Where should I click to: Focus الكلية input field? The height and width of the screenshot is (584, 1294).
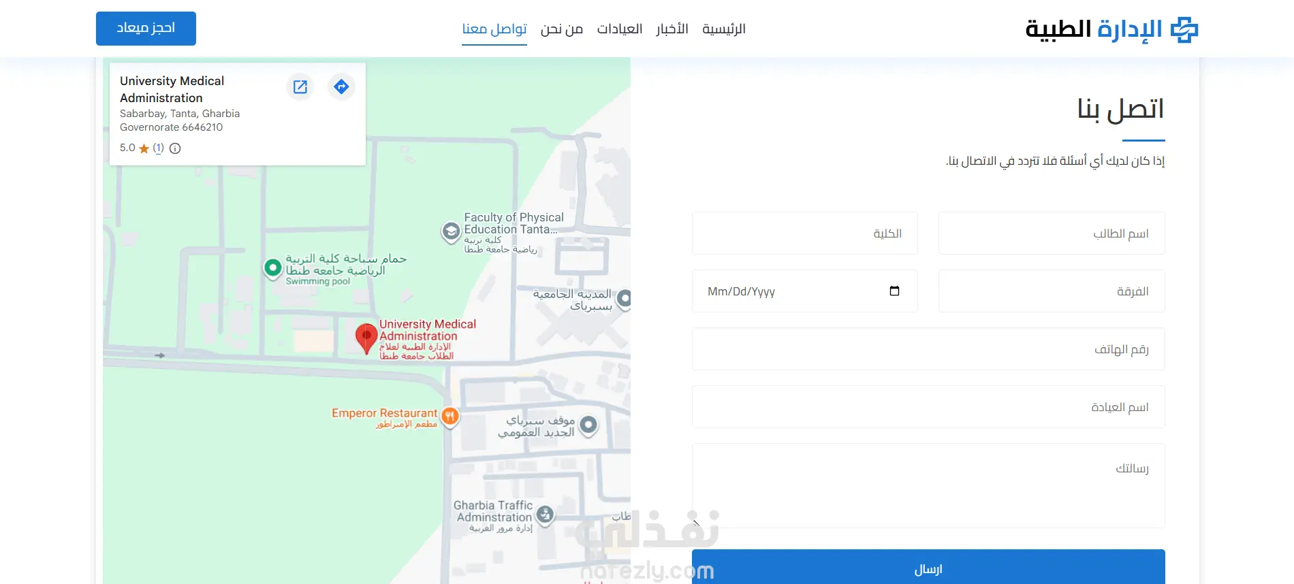(805, 233)
